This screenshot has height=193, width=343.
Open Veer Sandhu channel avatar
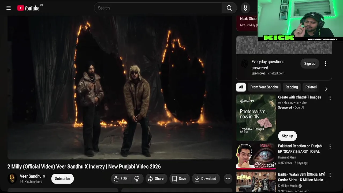tap(12, 179)
